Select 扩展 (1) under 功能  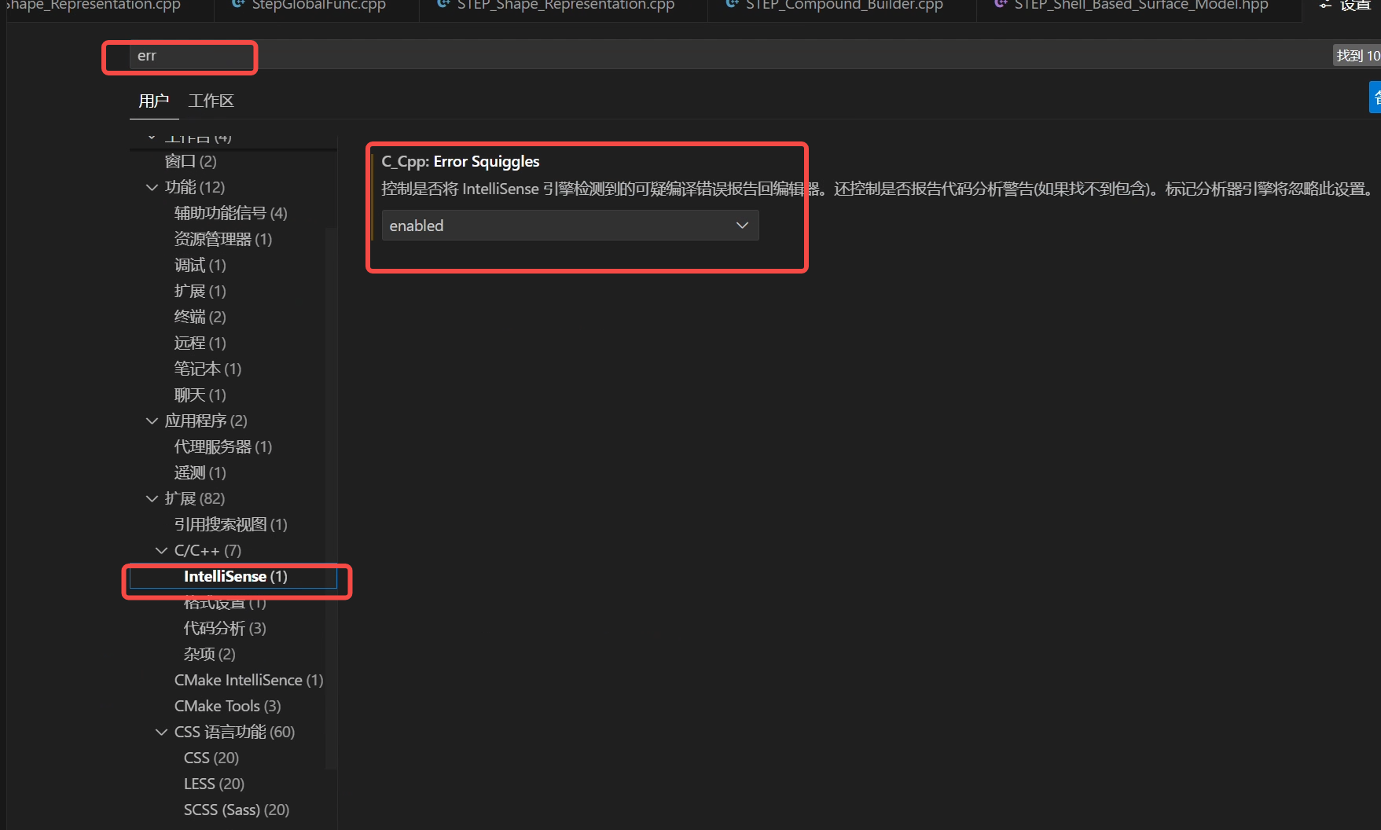click(x=200, y=291)
